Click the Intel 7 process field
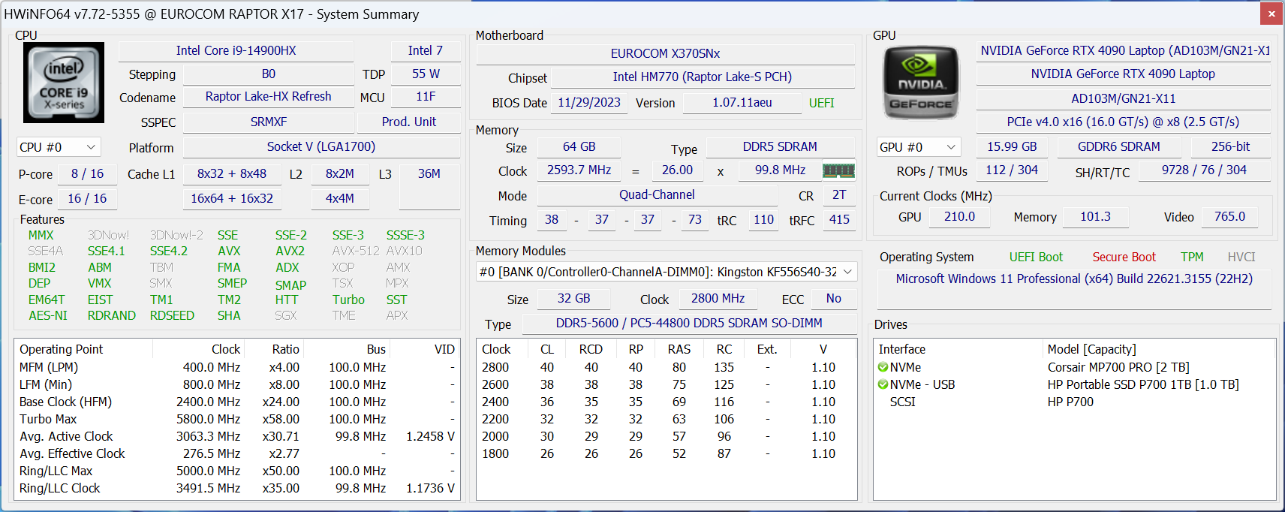Viewport: 1285px width, 512px height. click(426, 50)
